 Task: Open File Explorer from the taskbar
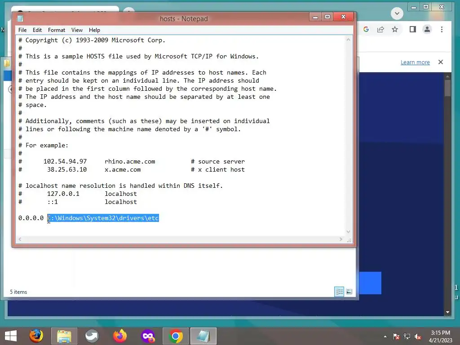[x=64, y=336]
